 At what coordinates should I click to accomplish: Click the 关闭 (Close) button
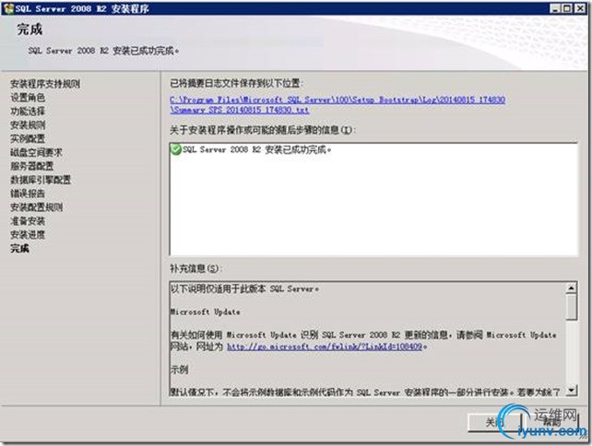click(494, 422)
